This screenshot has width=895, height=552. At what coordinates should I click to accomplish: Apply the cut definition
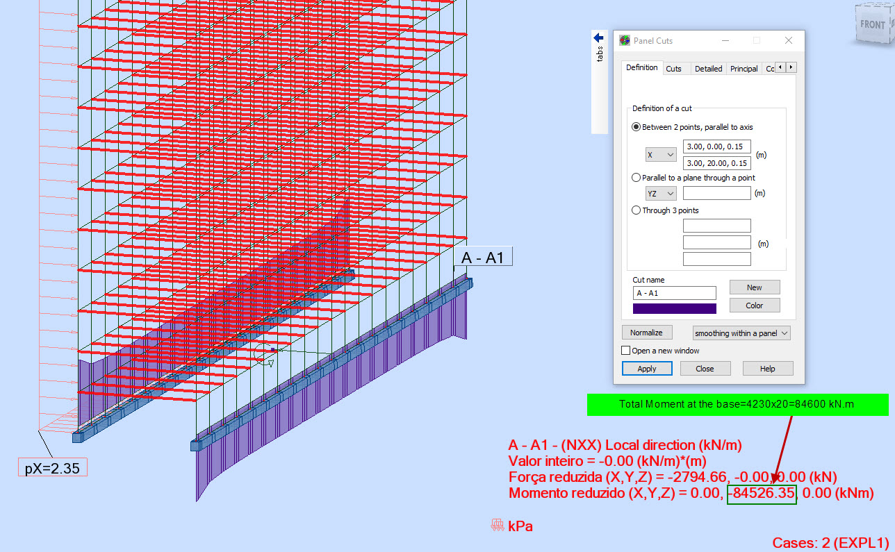coord(647,368)
